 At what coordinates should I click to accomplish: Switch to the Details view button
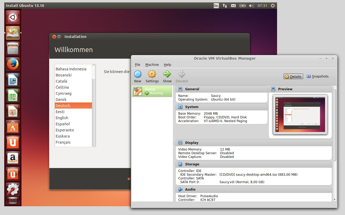(293, 76)
